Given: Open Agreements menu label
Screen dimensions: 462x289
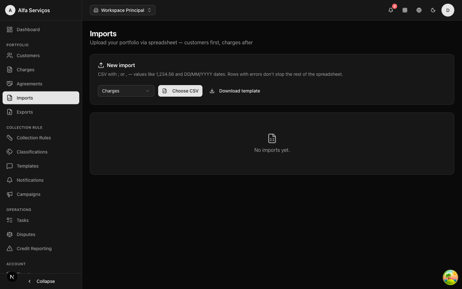Looking at the screenshot, I should pyautogui.click(x=30, y=84).
